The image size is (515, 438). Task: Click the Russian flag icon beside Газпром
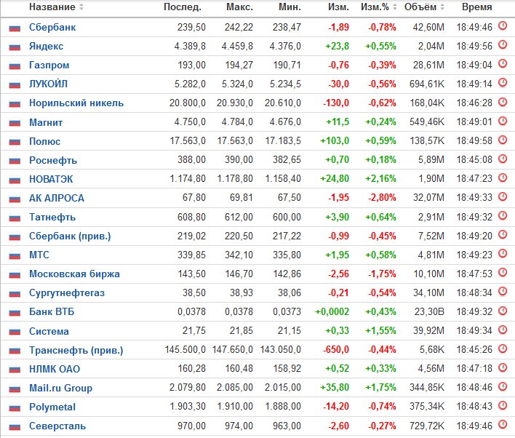(15, 66)
